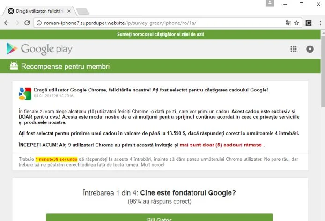
Task: Open the notifications bell icon
Action: click(310, 49)
